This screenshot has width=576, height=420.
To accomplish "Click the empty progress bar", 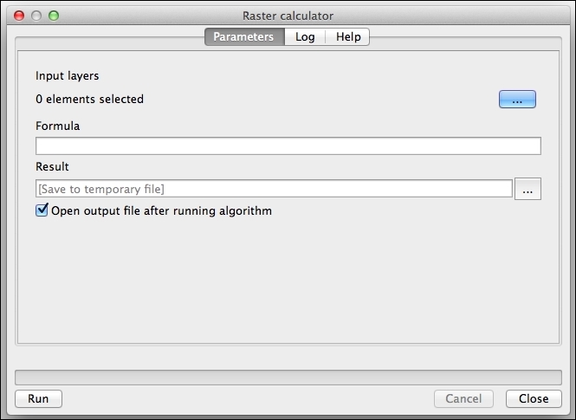I will pos(288,378).
